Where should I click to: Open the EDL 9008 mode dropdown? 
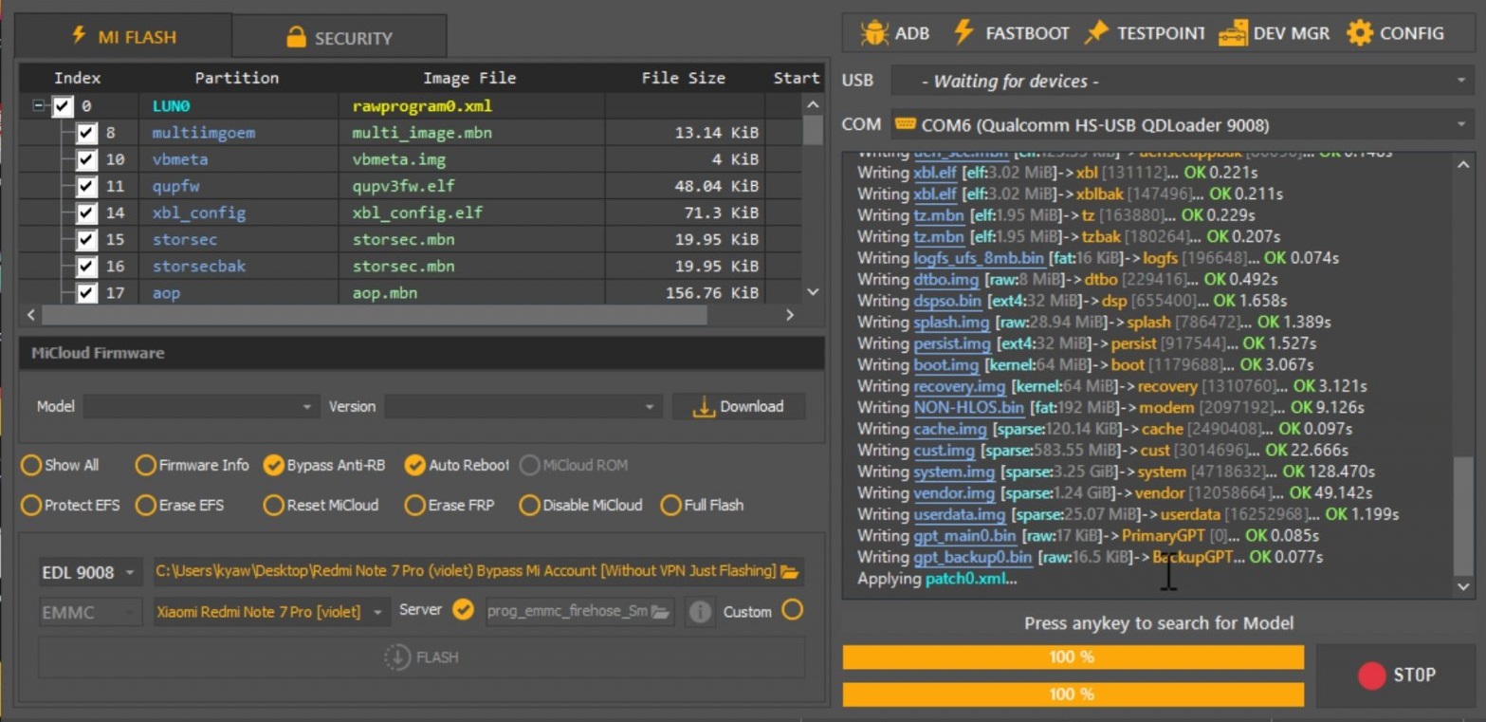tap(90, 572)
